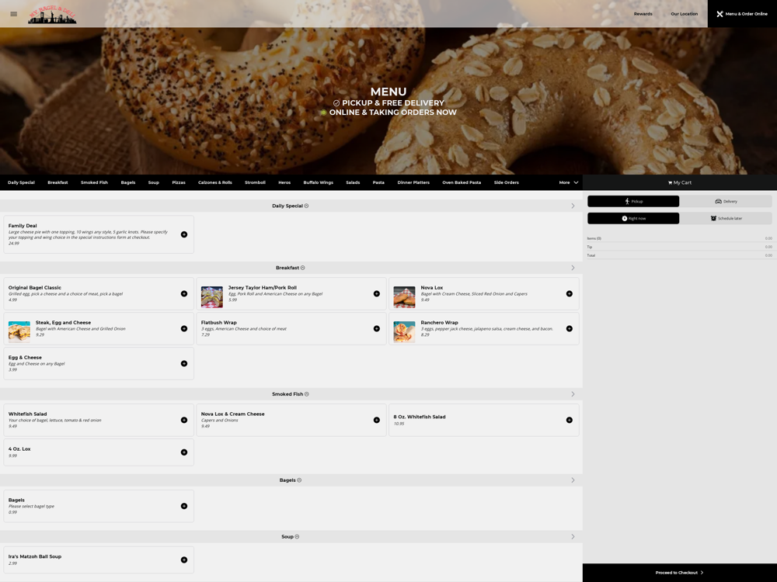Image resolution: width=777 pixels, height=582 pixels.
Task: View Nova Lox item photo
Action: point(404,297)
